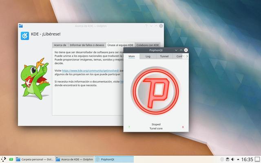Open the volume control in tray
Screen dimensions: 261x163
233,159
